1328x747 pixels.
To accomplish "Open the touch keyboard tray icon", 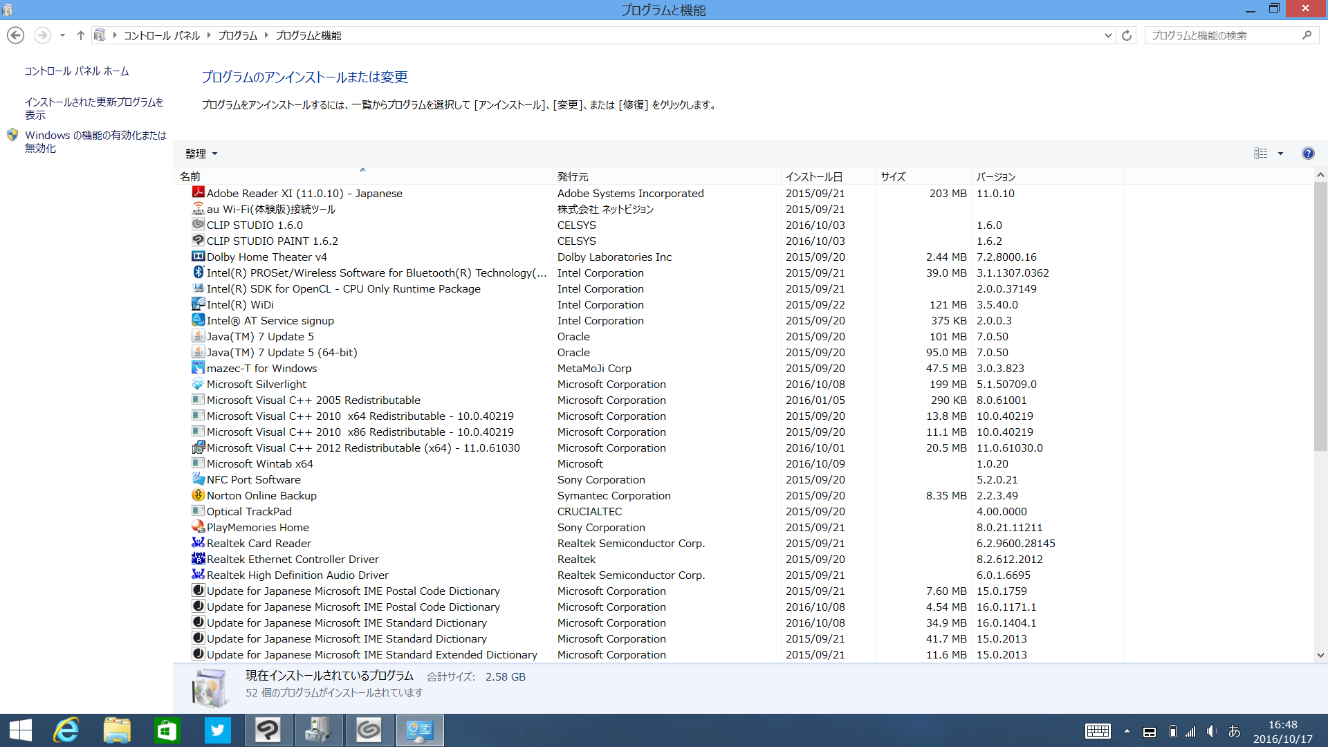I will [x=1098, y=731].
